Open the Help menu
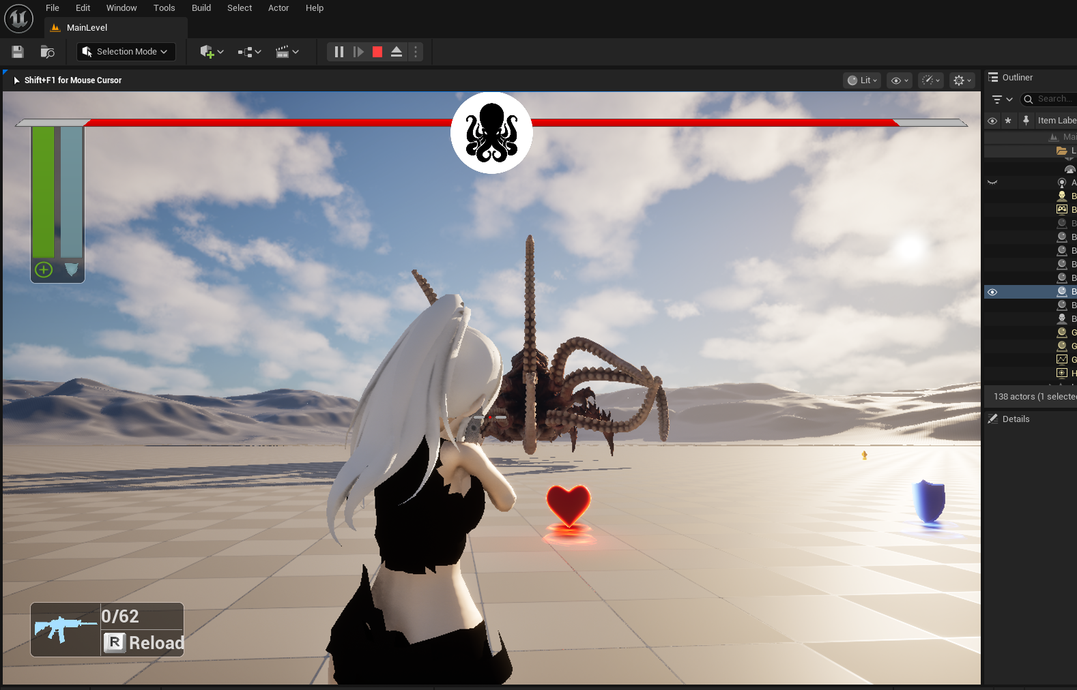 pyautogui.click(x=315, y=8)
